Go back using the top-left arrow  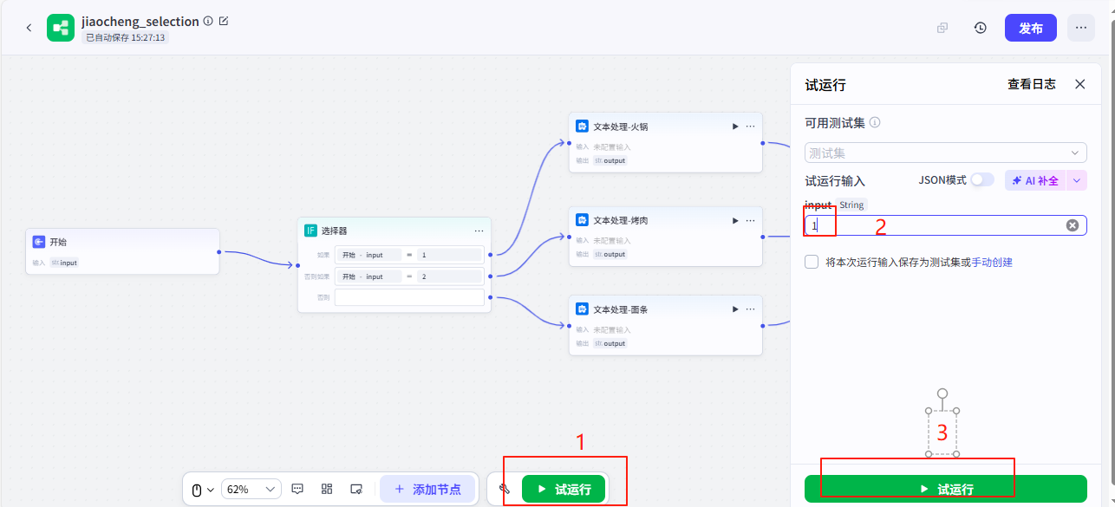tap(29, 28)
